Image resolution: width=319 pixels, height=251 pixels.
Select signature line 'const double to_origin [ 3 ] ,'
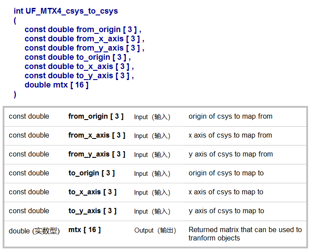(78, 57)
